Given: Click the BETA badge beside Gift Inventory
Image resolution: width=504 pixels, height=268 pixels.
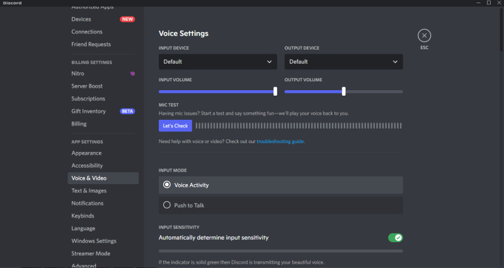Looking at the screenshot, I should coord(127,112).
